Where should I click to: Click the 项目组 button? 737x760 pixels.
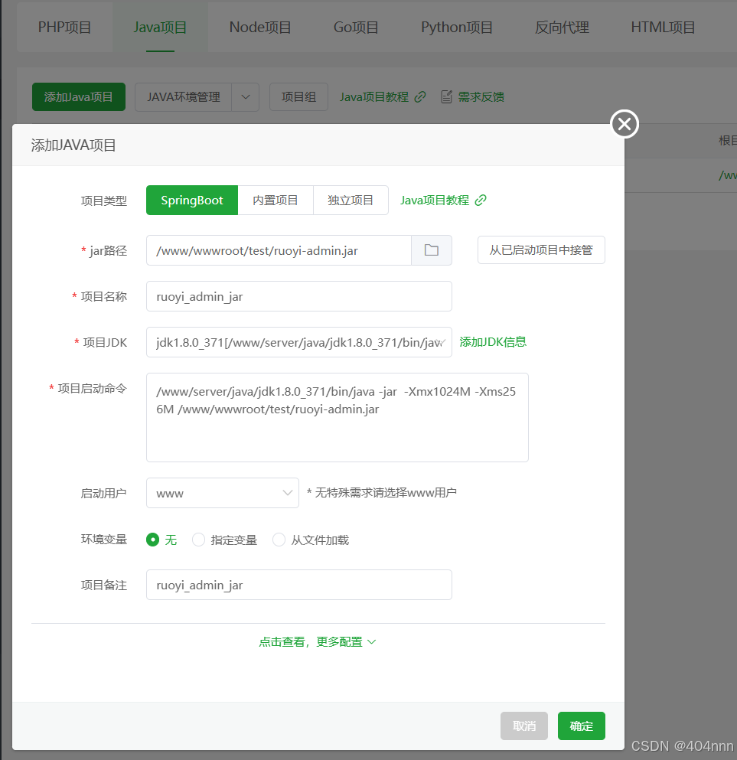pyautogui.click(x=298, y=97)
